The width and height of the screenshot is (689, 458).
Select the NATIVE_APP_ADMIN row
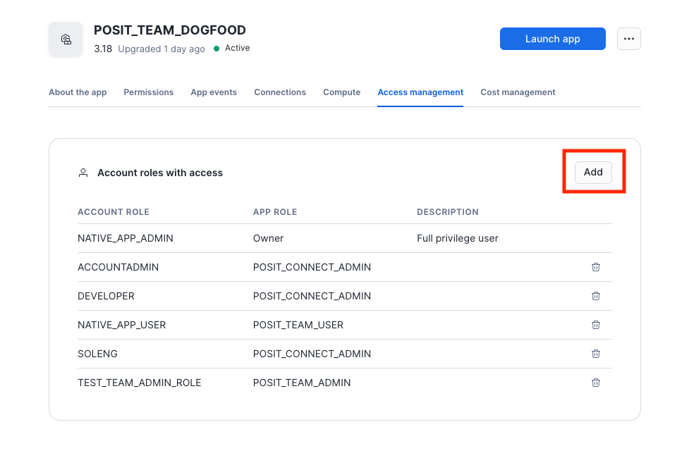(x=126, y=238)
